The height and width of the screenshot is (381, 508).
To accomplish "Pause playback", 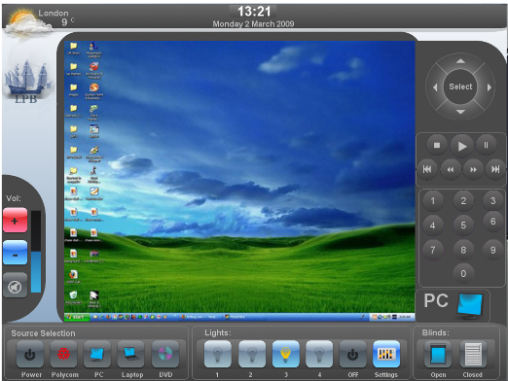I will 486,145.
